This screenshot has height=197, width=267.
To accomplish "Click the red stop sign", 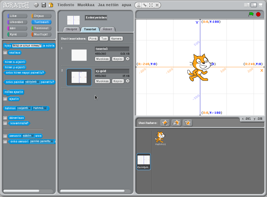I will coord(258,14).
